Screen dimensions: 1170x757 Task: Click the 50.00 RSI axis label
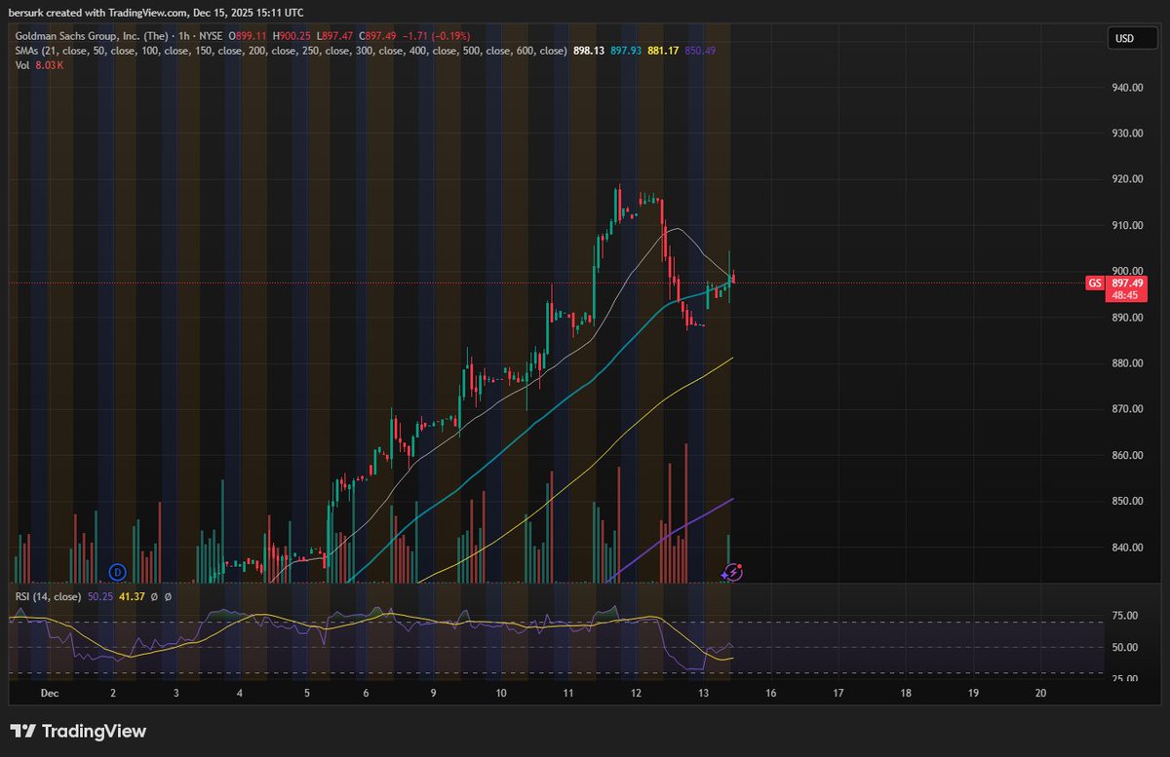1125,647
